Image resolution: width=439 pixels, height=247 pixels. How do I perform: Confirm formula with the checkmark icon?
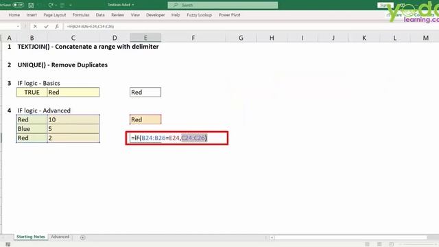46,26
